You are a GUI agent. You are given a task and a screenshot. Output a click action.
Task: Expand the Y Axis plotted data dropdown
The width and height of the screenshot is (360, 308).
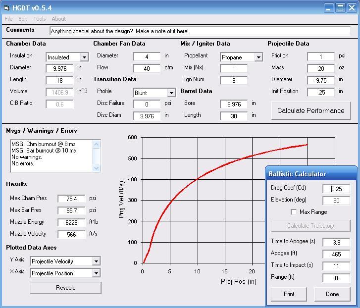click(96, 261)
